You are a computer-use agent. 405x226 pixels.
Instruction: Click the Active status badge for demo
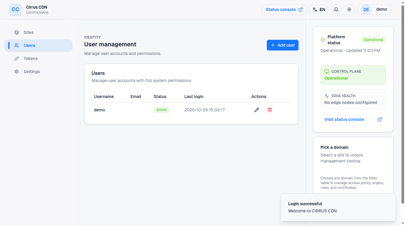coord(161,110)
